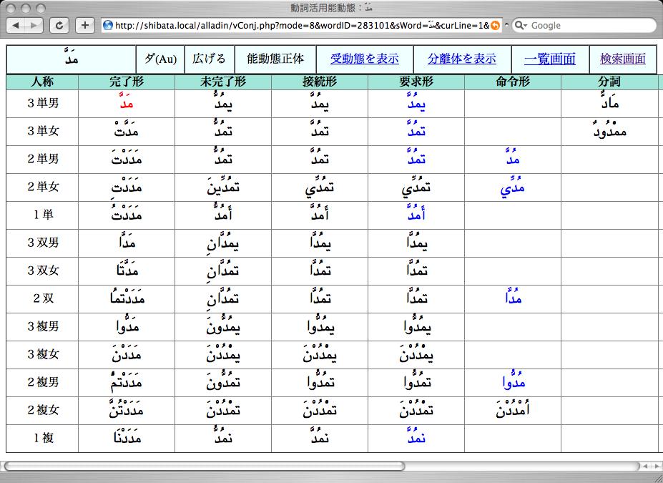Image resolution: width=663 pixels, height=483 pixels.
Task: Click the red 完了形 word in the 3 単男 row
Action: tap(127, 101)
